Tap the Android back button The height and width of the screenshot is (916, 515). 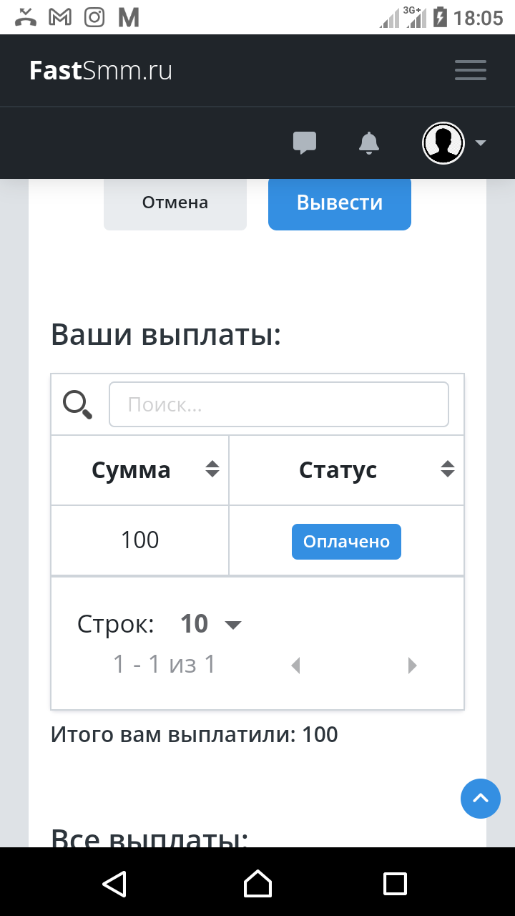pos(115,883)
